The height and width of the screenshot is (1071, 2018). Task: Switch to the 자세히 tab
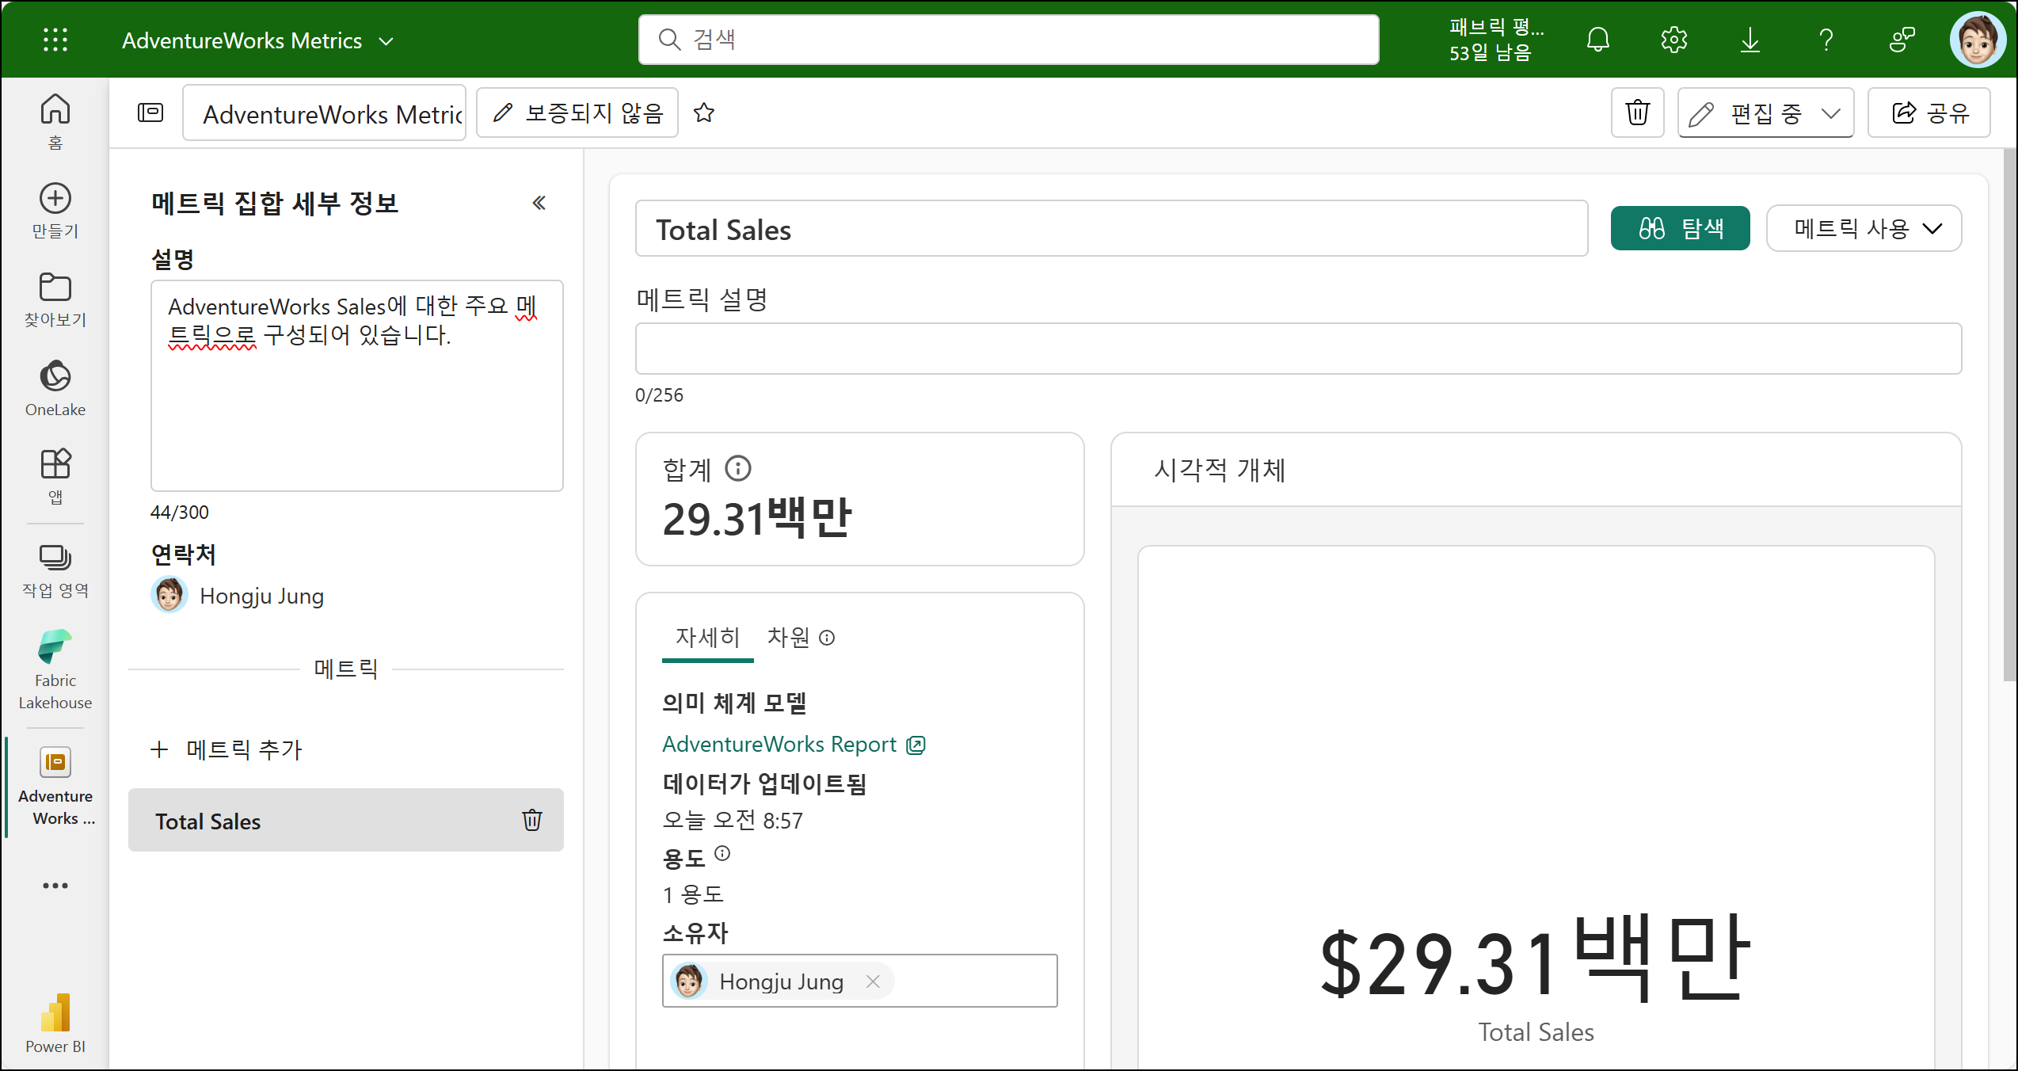pos(707,637)
